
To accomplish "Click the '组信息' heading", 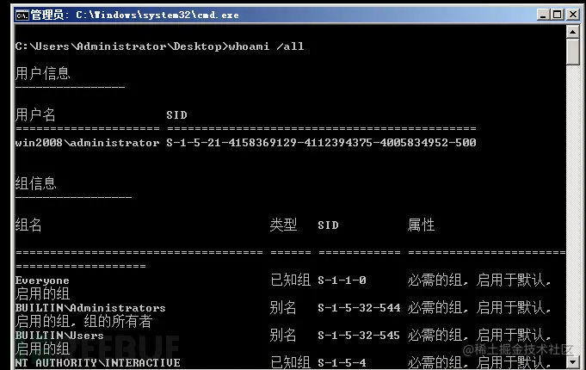I will pos(36,183).
